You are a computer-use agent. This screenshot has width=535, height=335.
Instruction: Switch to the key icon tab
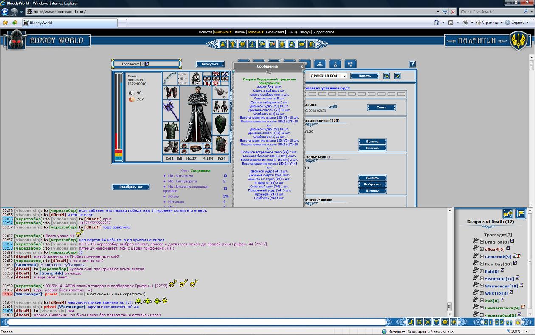[335, 64]
